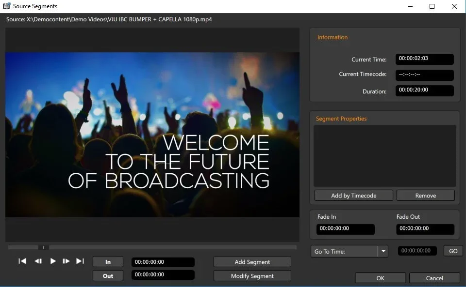The width and height of the screenshot is (466, 287).
Task: Click the Source Segments window icon
Action: pyautogui.click(x=6, y=6)
